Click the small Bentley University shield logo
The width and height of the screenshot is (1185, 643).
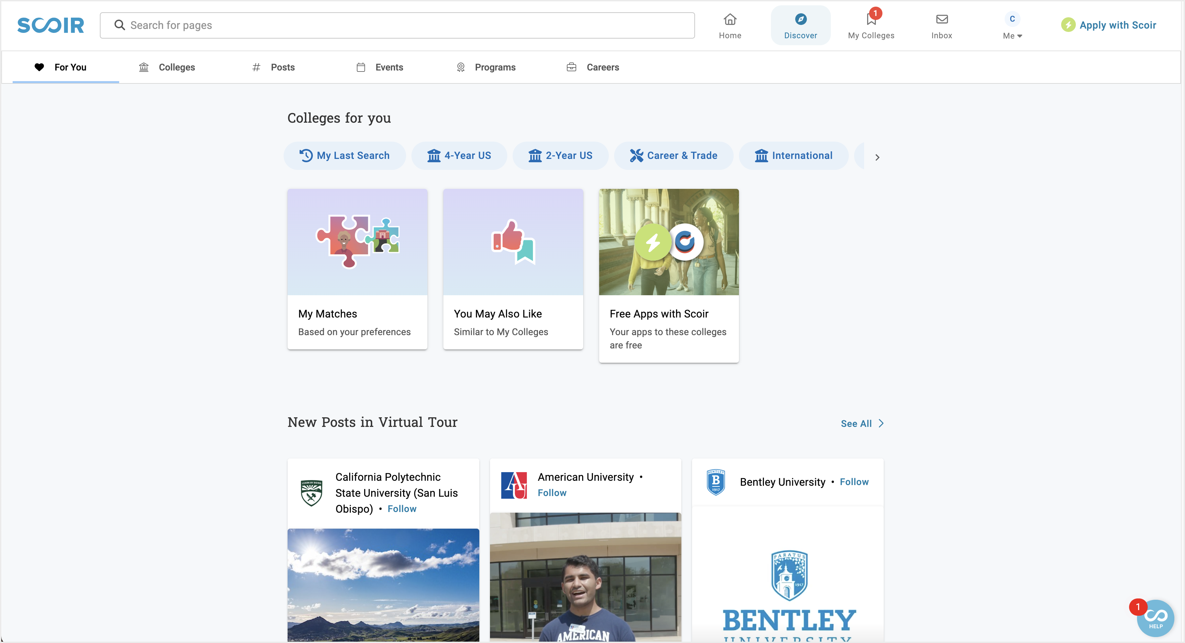pyautogui.click(x=716, y=482)
